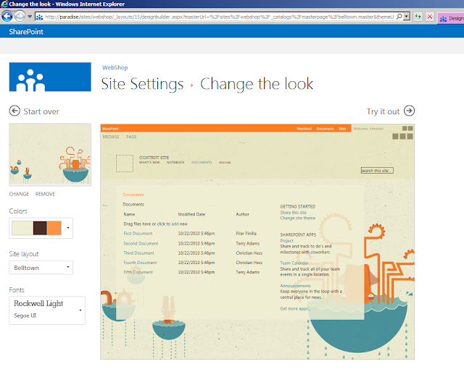Viewport: 464px width, 377px height.
Task: Expand the Colors palette dropdown arrow
Action: (x=68, y=228)
